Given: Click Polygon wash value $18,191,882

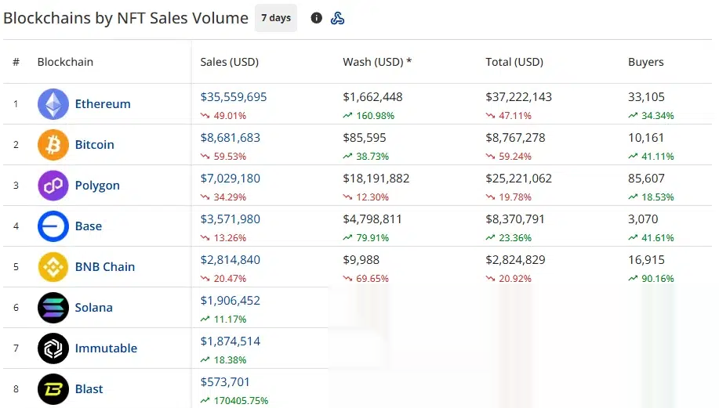Looking at the screenshot, I should point(376,179).
